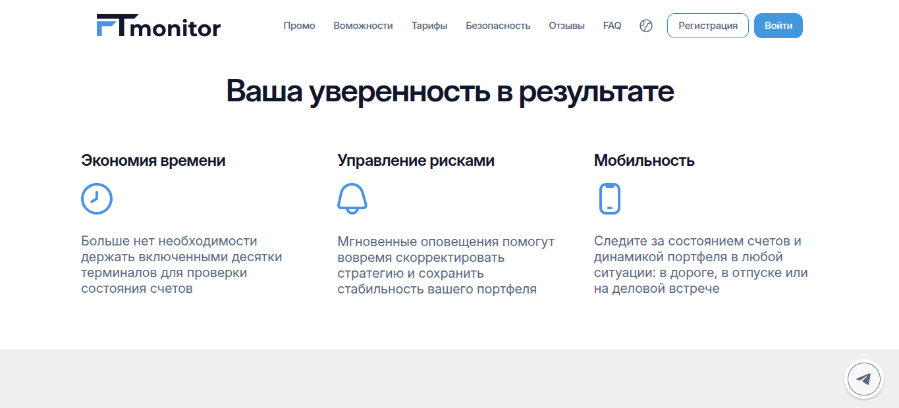899x408 pixels.
Task: Open the Вожможности menu item
Action: click(x=363, y=26)
